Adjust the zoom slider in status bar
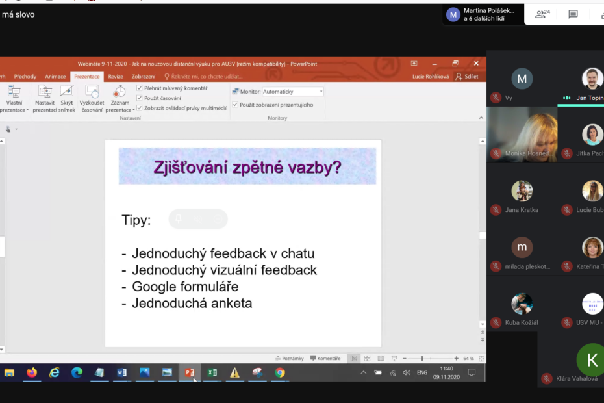Viewport: 604px width, 403px height. pyautogui.click(x=422, y=358)
